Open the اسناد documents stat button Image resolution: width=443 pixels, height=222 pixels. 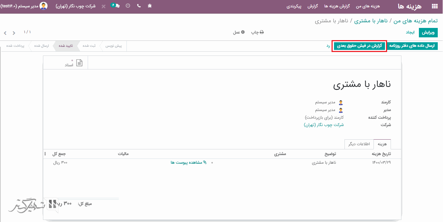74,63
